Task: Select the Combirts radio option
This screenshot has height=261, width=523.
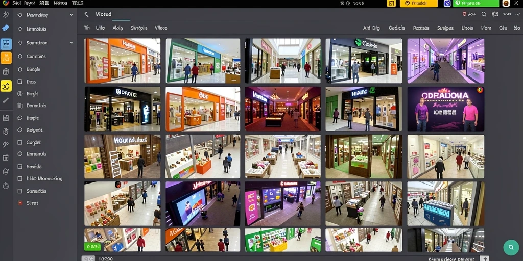Action: [20, 56]
